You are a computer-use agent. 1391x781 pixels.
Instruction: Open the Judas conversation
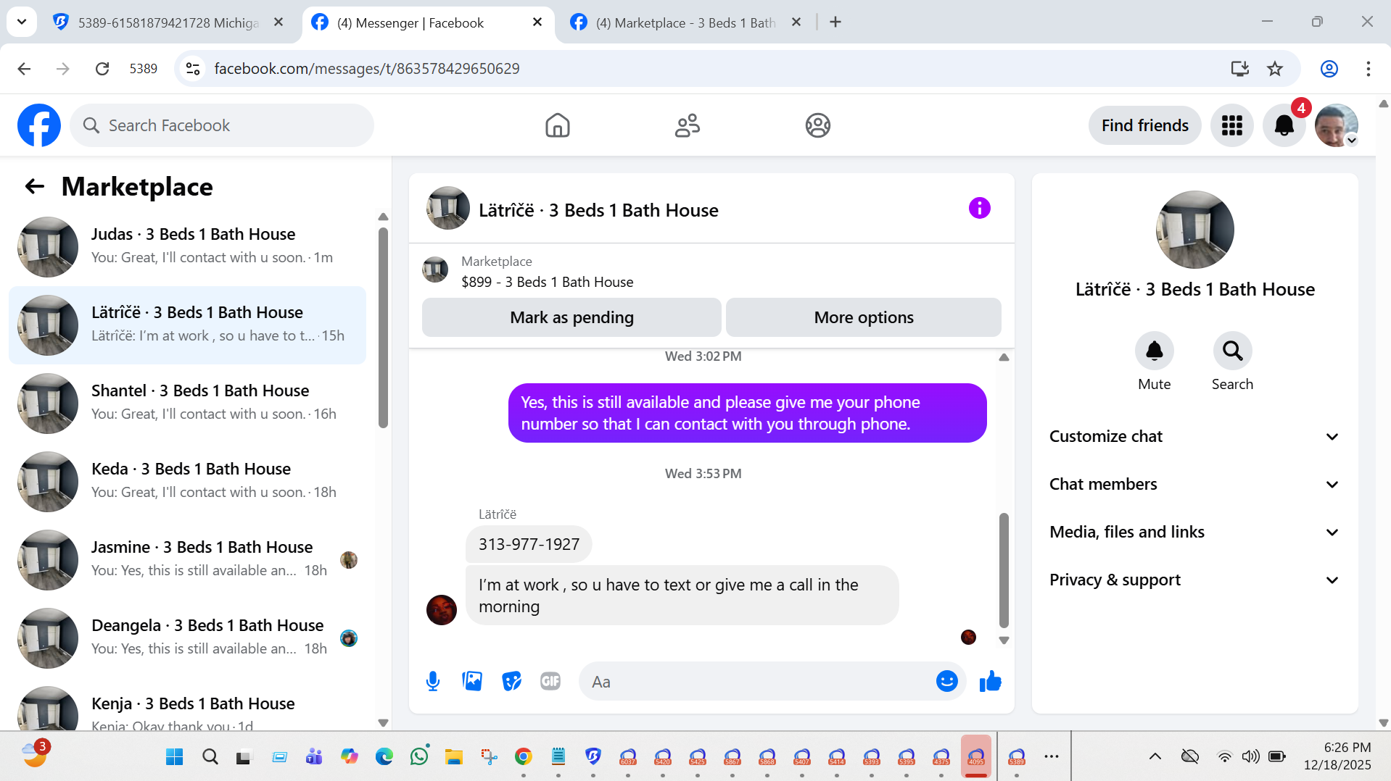pyautogui.click(x=187, y=247)
